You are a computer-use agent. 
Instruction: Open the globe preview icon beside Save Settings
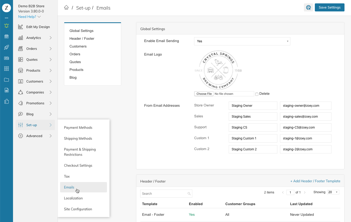[308, 8]
